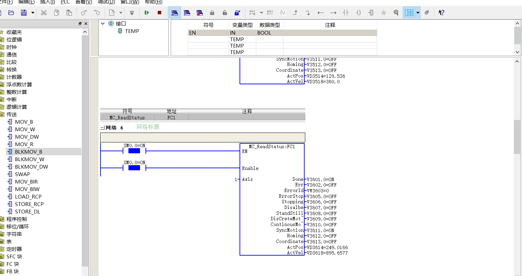The height and width of the screenshot is (276, 522).
Task: Select BLKMOV_W in the instruction tree
Action: (x=30, y=159)
